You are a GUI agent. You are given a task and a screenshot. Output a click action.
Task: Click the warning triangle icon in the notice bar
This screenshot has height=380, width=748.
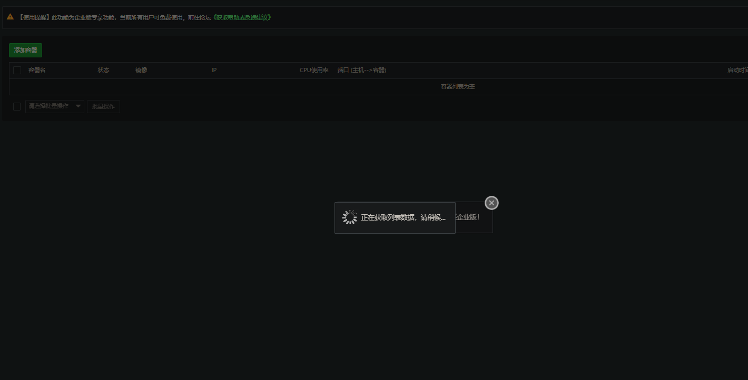(x=10, y=17)
